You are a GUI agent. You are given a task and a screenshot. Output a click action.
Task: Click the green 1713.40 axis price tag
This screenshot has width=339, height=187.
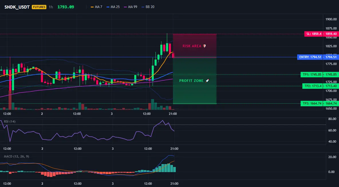tap(331, 86)
